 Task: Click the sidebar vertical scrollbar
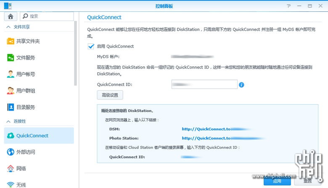pyautogui.click(x=76, y=53)
